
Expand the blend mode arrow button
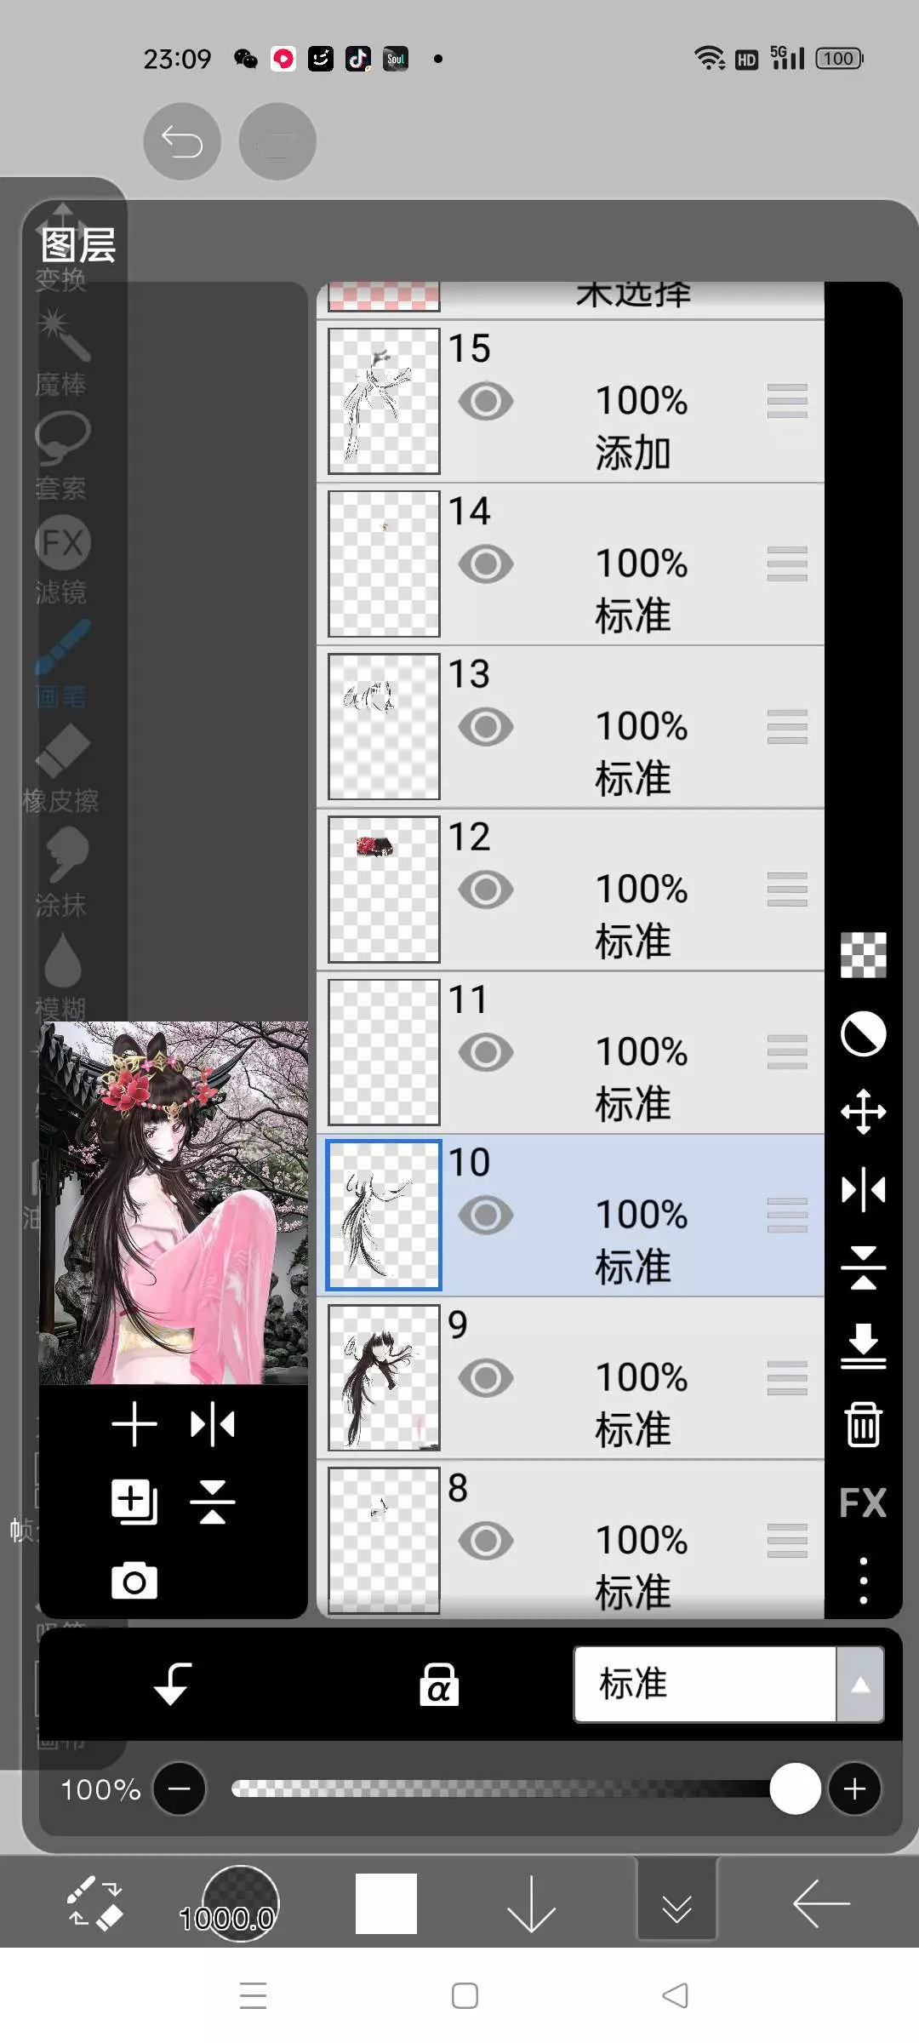(860, 1684)
